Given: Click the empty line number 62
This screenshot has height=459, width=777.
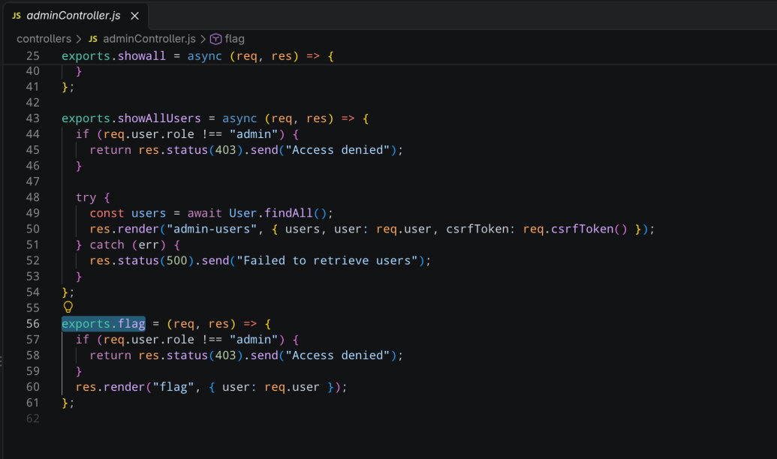Looking at the screenshot, I should pos(33,418).
